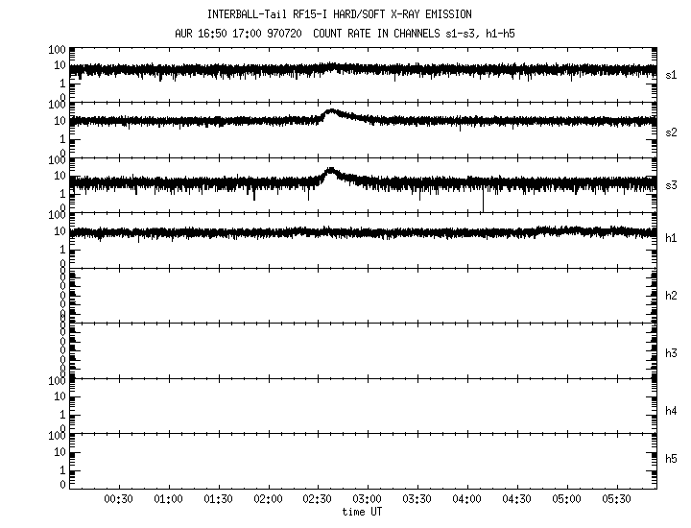The height and width of the screenshot is (528, 691).
Task: Select the h5 channel label
Action: 672,459
